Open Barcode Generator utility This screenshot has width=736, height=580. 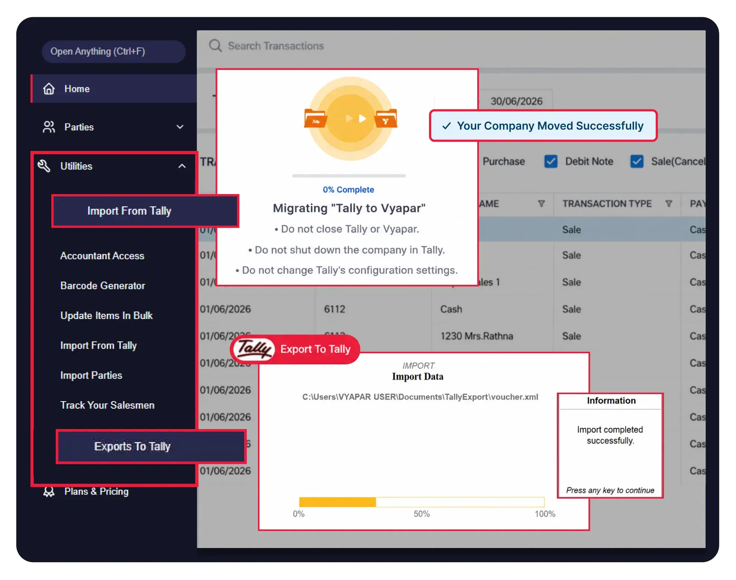[x=103, y=286]
